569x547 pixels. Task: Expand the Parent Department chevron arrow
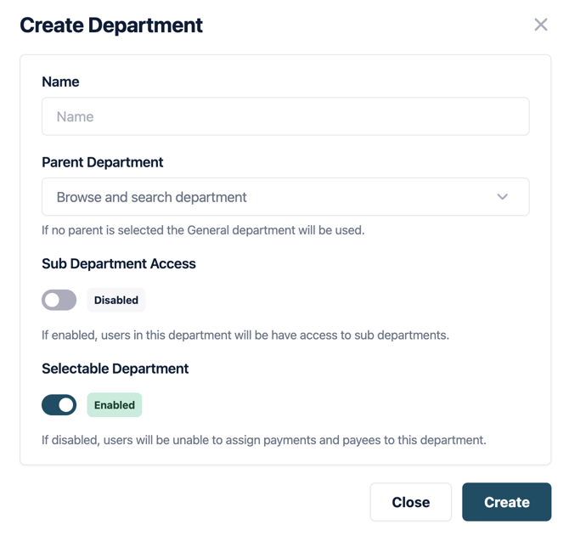pos(503,197)
